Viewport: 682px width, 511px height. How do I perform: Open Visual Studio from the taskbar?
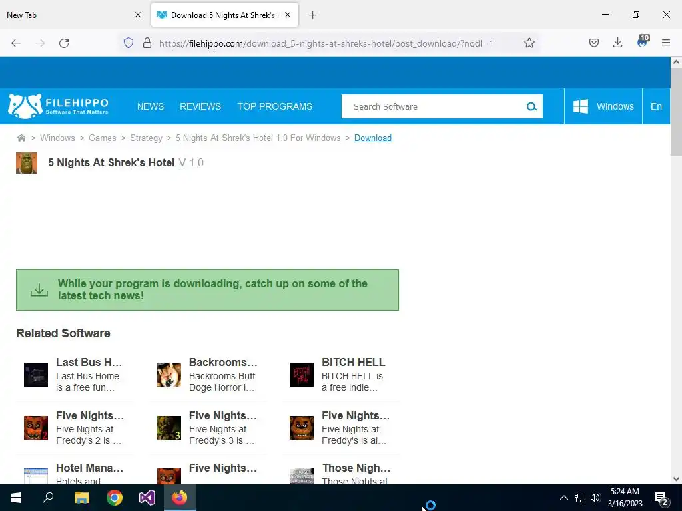(147, 498)
